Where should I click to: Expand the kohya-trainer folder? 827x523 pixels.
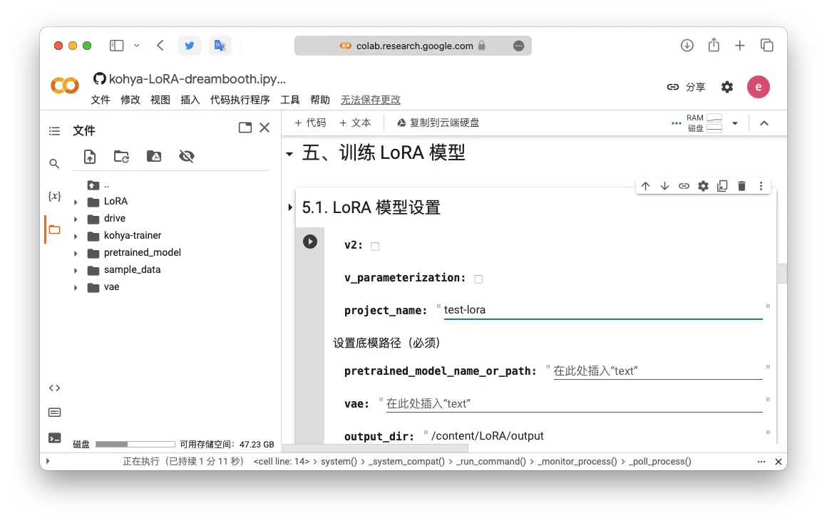click(x=76, y=236)
